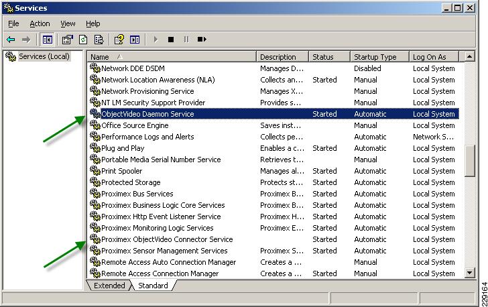Viewport: 488px width, 307px height.
Task: Select Remote Access Auto Connection Manager
Action: 169,262
